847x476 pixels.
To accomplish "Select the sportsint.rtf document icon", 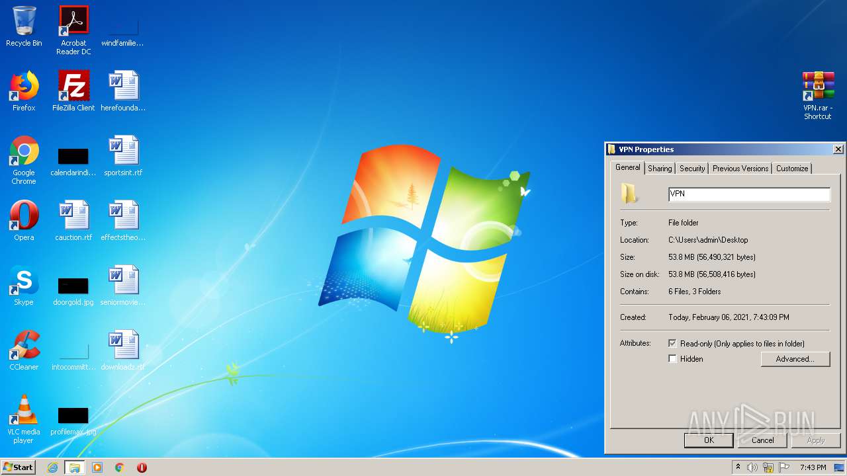I will [123, 156].
